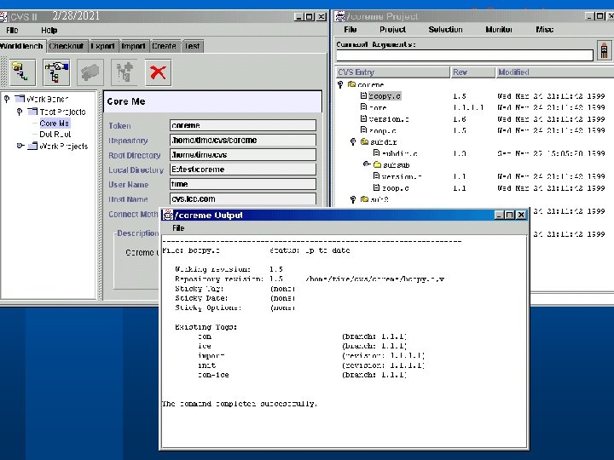Select Core Me in project tree
This screenshot has height=460, width=614.
(55, 124)
